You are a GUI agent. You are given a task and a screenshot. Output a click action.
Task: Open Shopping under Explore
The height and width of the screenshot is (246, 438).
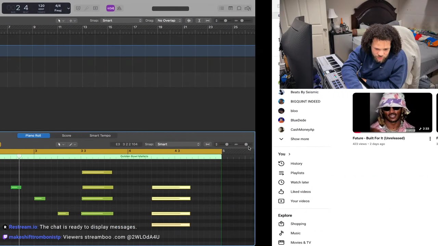point(298,224)
